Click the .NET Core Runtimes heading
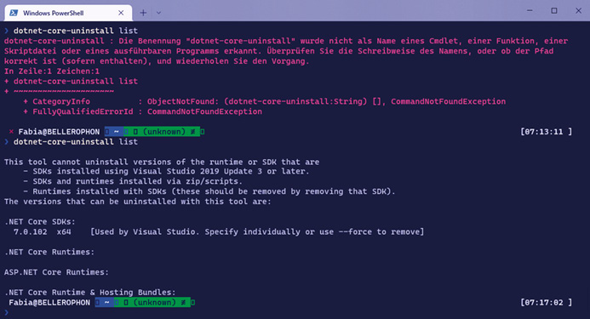 point(49,252)
